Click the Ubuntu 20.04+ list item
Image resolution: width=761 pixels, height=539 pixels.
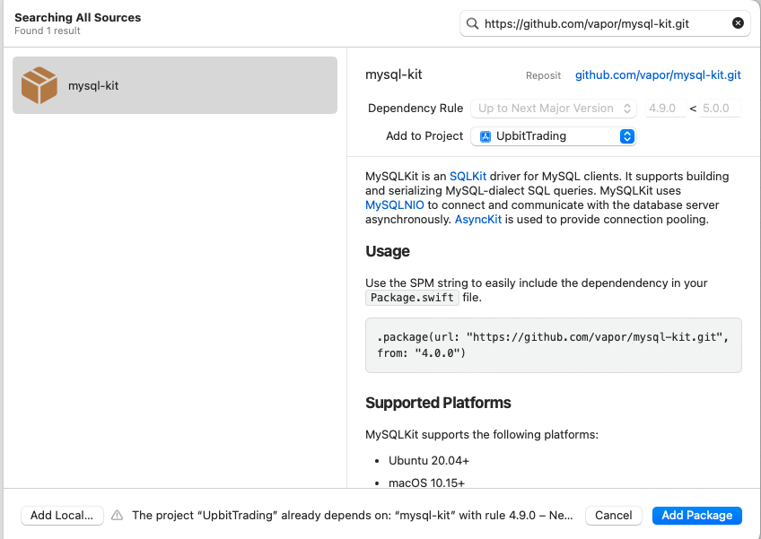point(429,460)
